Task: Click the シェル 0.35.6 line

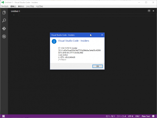Action: (x=63, y=55)
